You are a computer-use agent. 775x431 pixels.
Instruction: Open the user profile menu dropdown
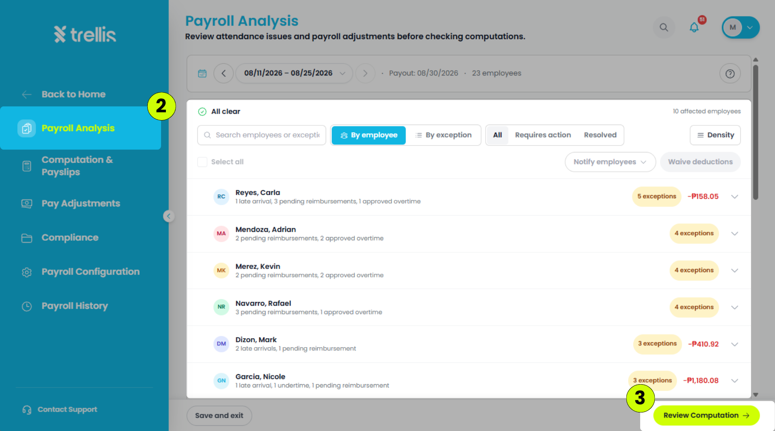pyautogui.click(x=741, y=27)
